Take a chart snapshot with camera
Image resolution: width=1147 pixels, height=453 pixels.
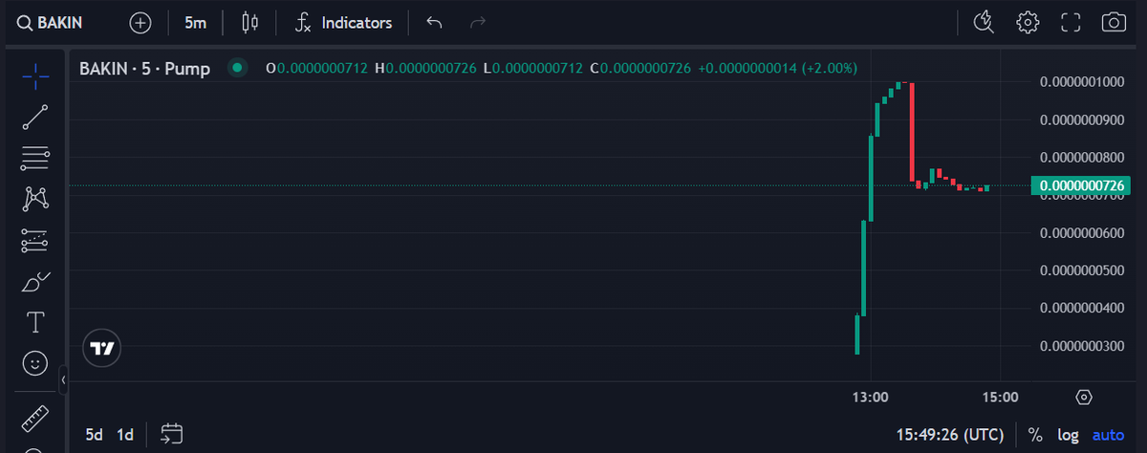pyautogui.click(x=1115, y=22)
